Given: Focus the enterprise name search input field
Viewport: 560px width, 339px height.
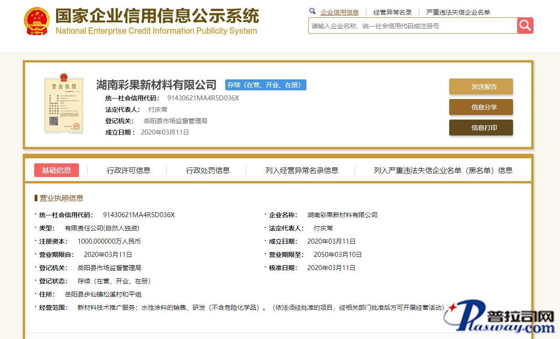Looking at the screenshot, I should click(x=412, y=26).
